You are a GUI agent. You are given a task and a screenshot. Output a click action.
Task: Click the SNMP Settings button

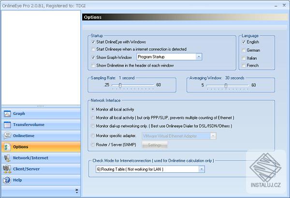point(155,145)
